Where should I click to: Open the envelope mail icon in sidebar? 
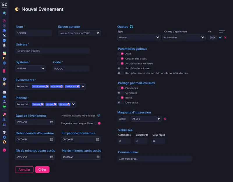(4, 97)
